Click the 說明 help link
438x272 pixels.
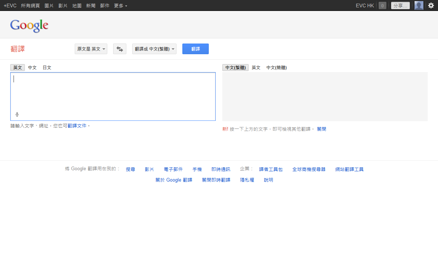click(268, 180)
